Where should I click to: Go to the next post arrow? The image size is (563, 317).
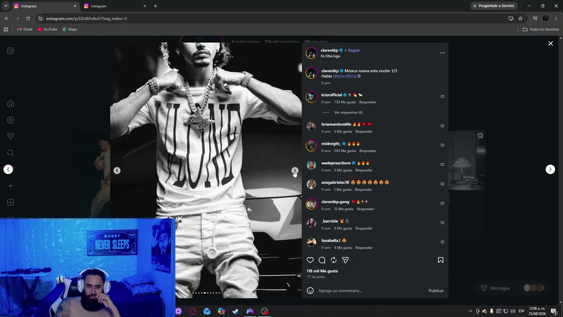(x=550, y=170)
